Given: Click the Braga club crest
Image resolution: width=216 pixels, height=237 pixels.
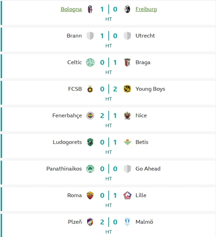Looking at the screenshot, I should [x=127, y=62].
